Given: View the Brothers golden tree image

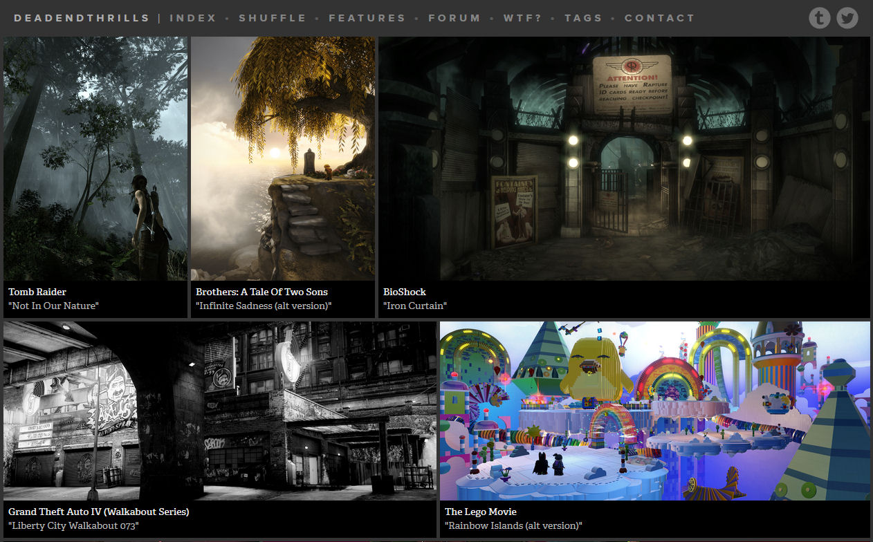Looking at the screenshot, I should click(x=283, y=158).
